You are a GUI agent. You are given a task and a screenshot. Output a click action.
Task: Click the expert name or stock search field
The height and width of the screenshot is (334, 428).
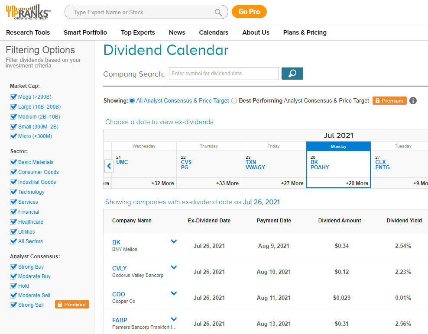pyautogui.click(x=146, y=12)
